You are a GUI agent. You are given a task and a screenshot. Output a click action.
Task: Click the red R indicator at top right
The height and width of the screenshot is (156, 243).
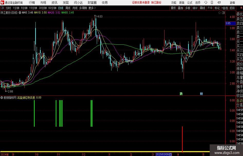pyautogui.click(x=241, y=8)
